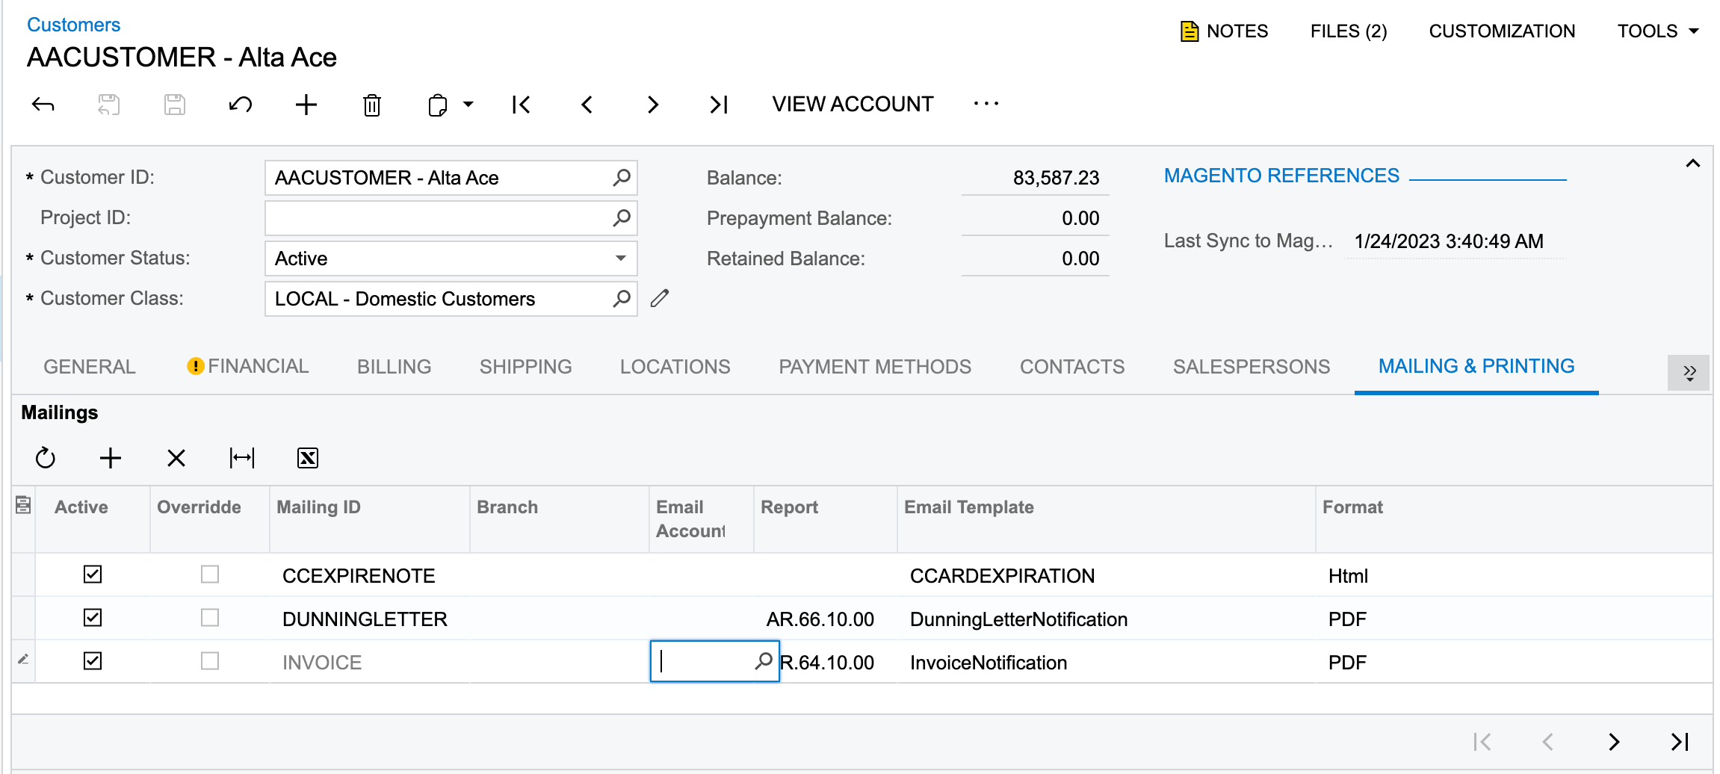Select the DUNNINGLETTER mailing cell
The width and height of the screenshot is (1720, 774).
click(x=365, y=619)
